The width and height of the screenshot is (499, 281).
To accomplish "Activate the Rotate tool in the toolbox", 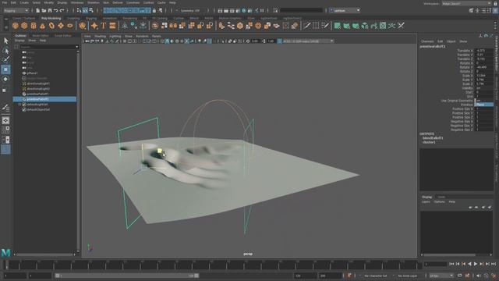I will coord(5,79).
